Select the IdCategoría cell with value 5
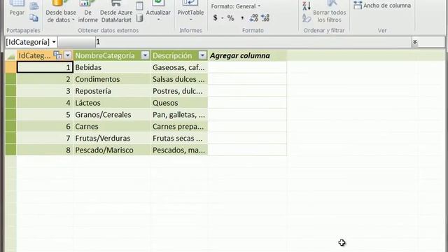Viewport: 448px width, 252px height. [45, 115]
